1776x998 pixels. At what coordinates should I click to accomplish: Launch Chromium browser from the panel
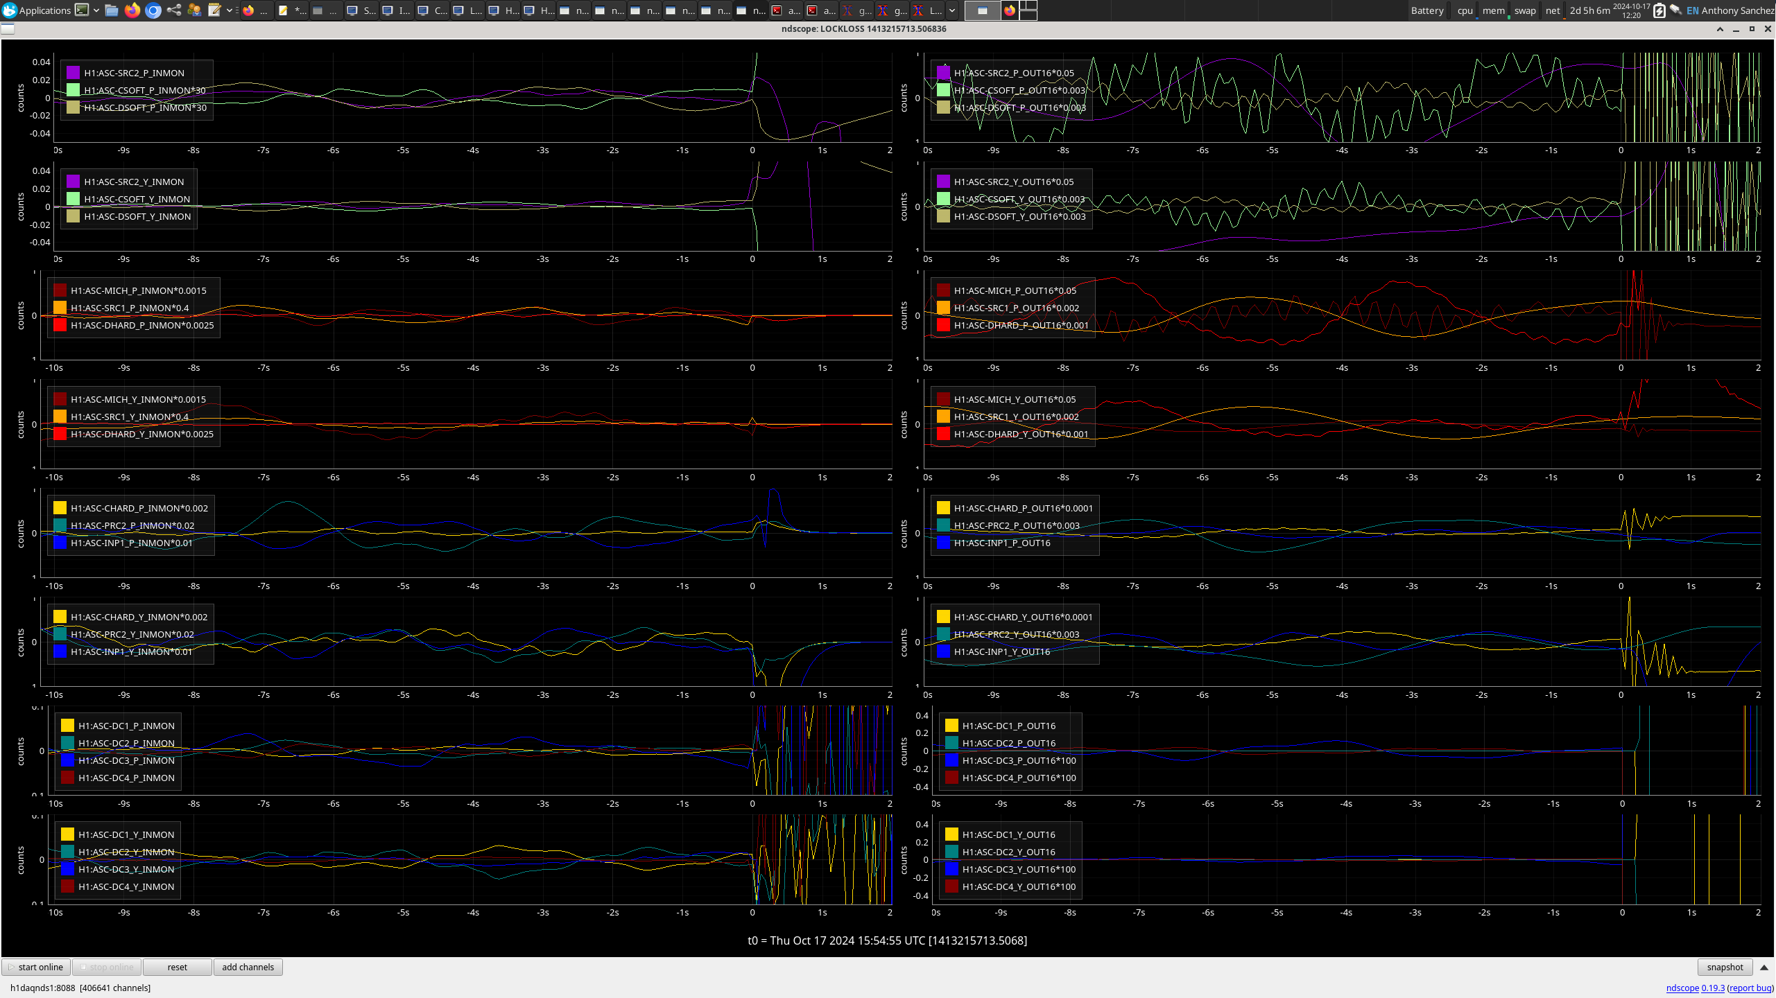point(153,10)
